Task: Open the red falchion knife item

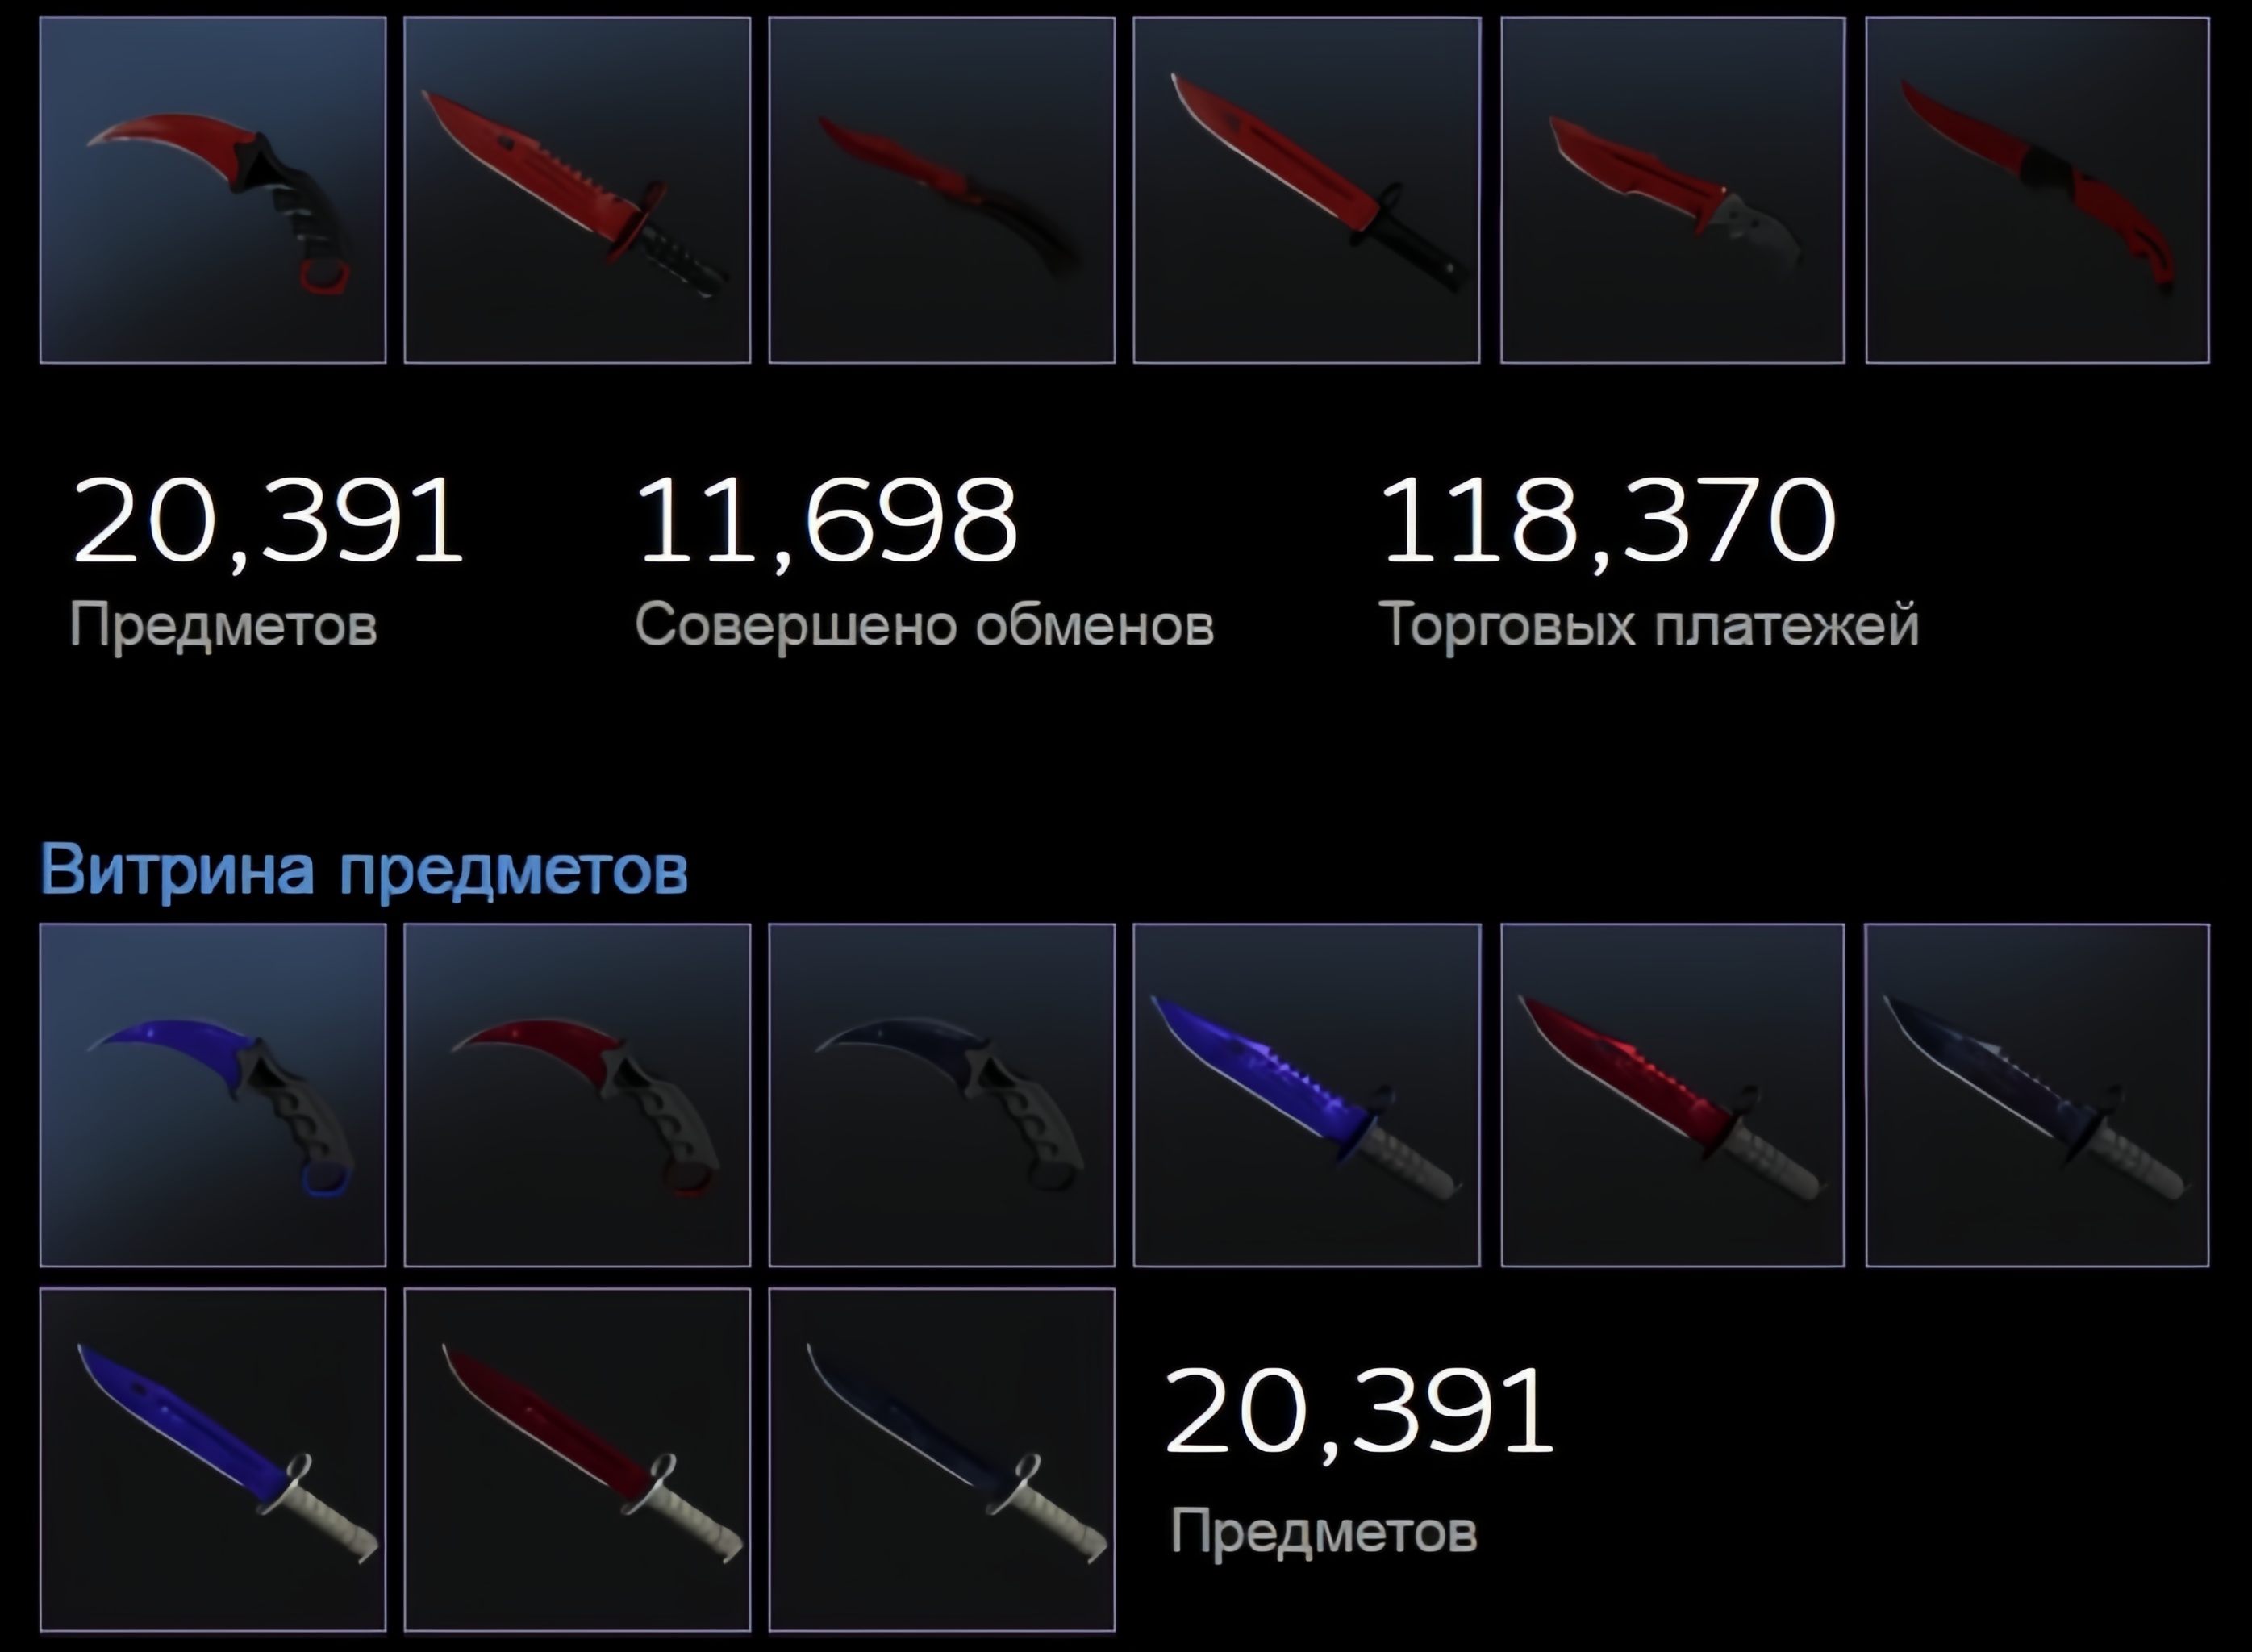Action: pos(2038,190)
